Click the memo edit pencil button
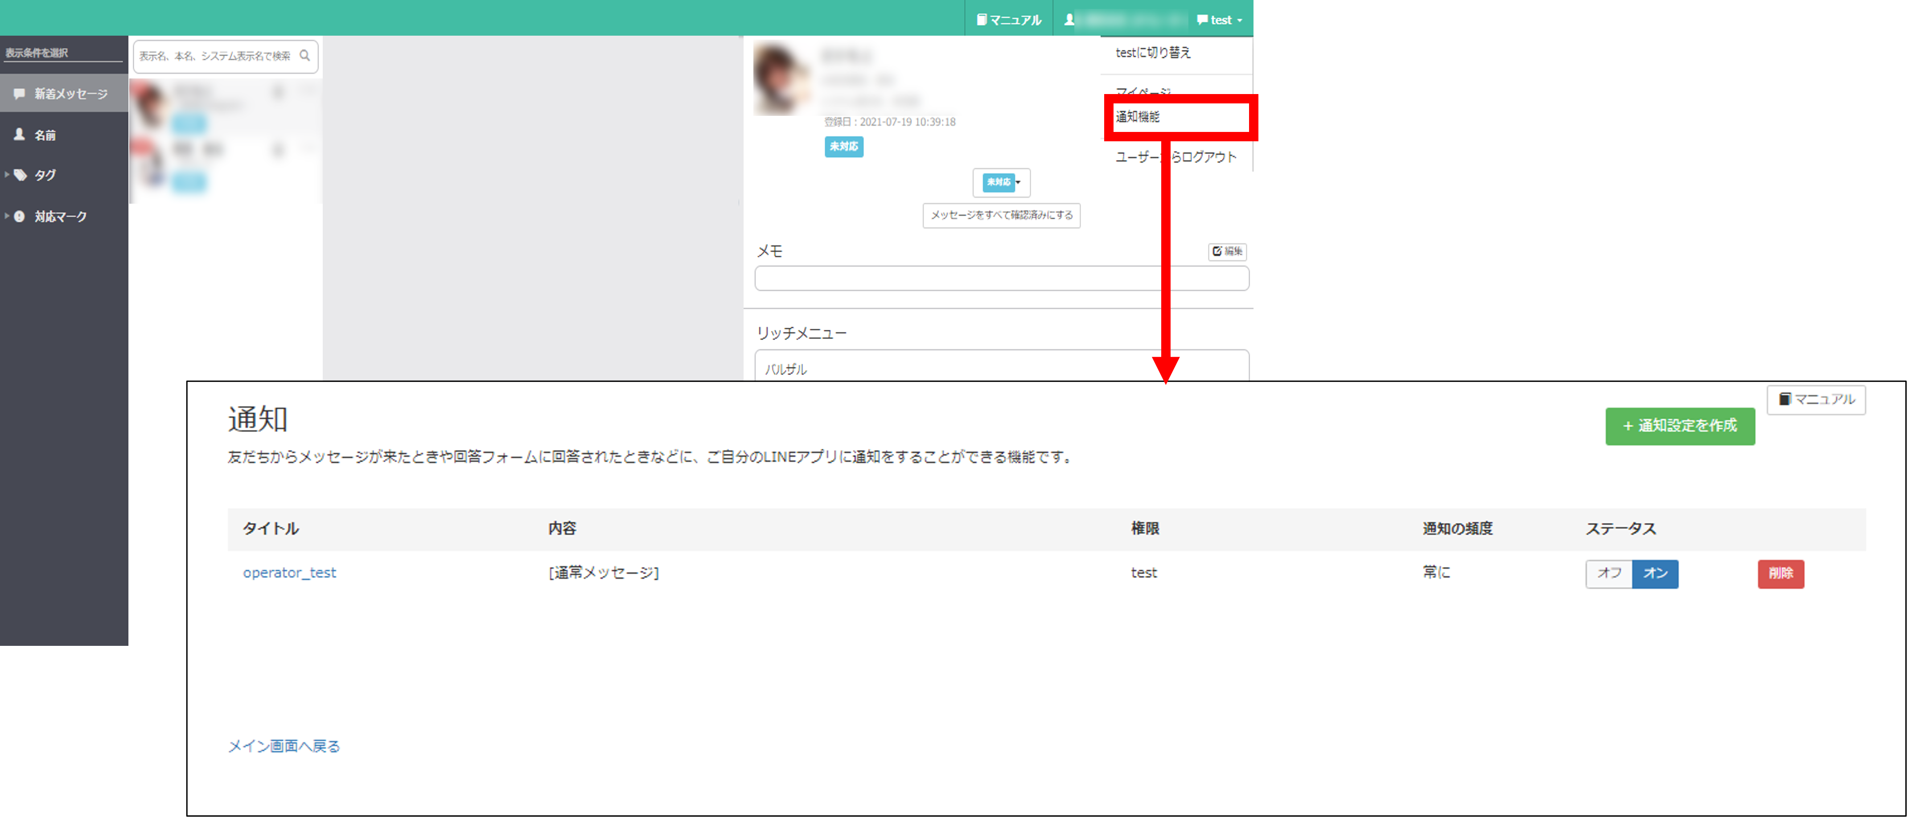 coord(1227,252)
